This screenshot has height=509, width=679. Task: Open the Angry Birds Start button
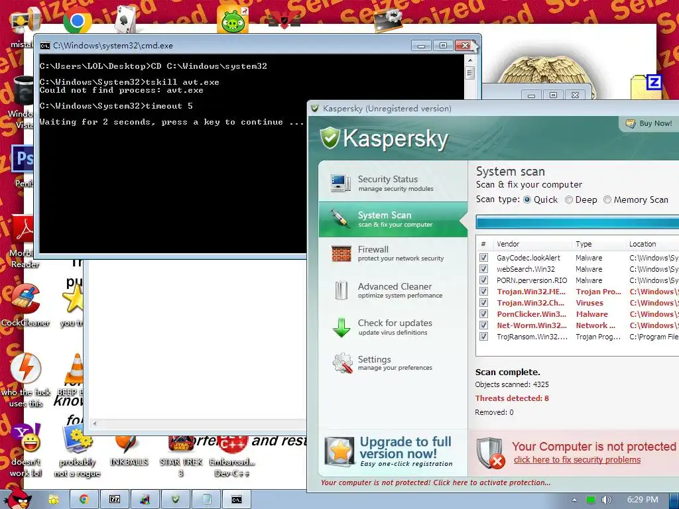click(17, 498)
